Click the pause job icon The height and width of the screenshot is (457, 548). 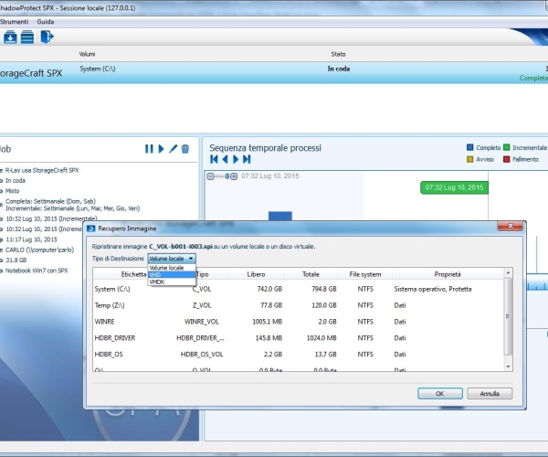click(x=149, y=148)
